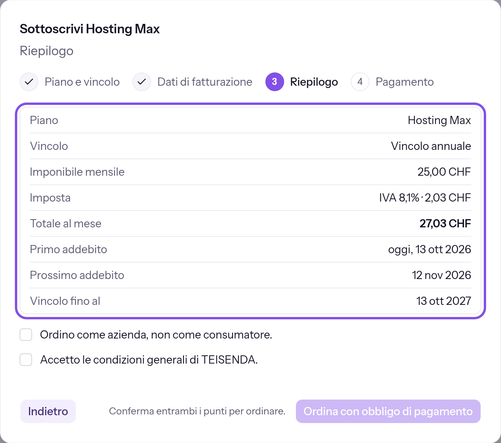The image size is (501, 443).
Task: Click the 'Piano' row label
Action: (44, 120)
